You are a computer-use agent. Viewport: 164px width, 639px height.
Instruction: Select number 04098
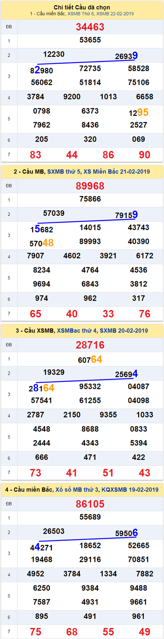(x=139, y=401)
